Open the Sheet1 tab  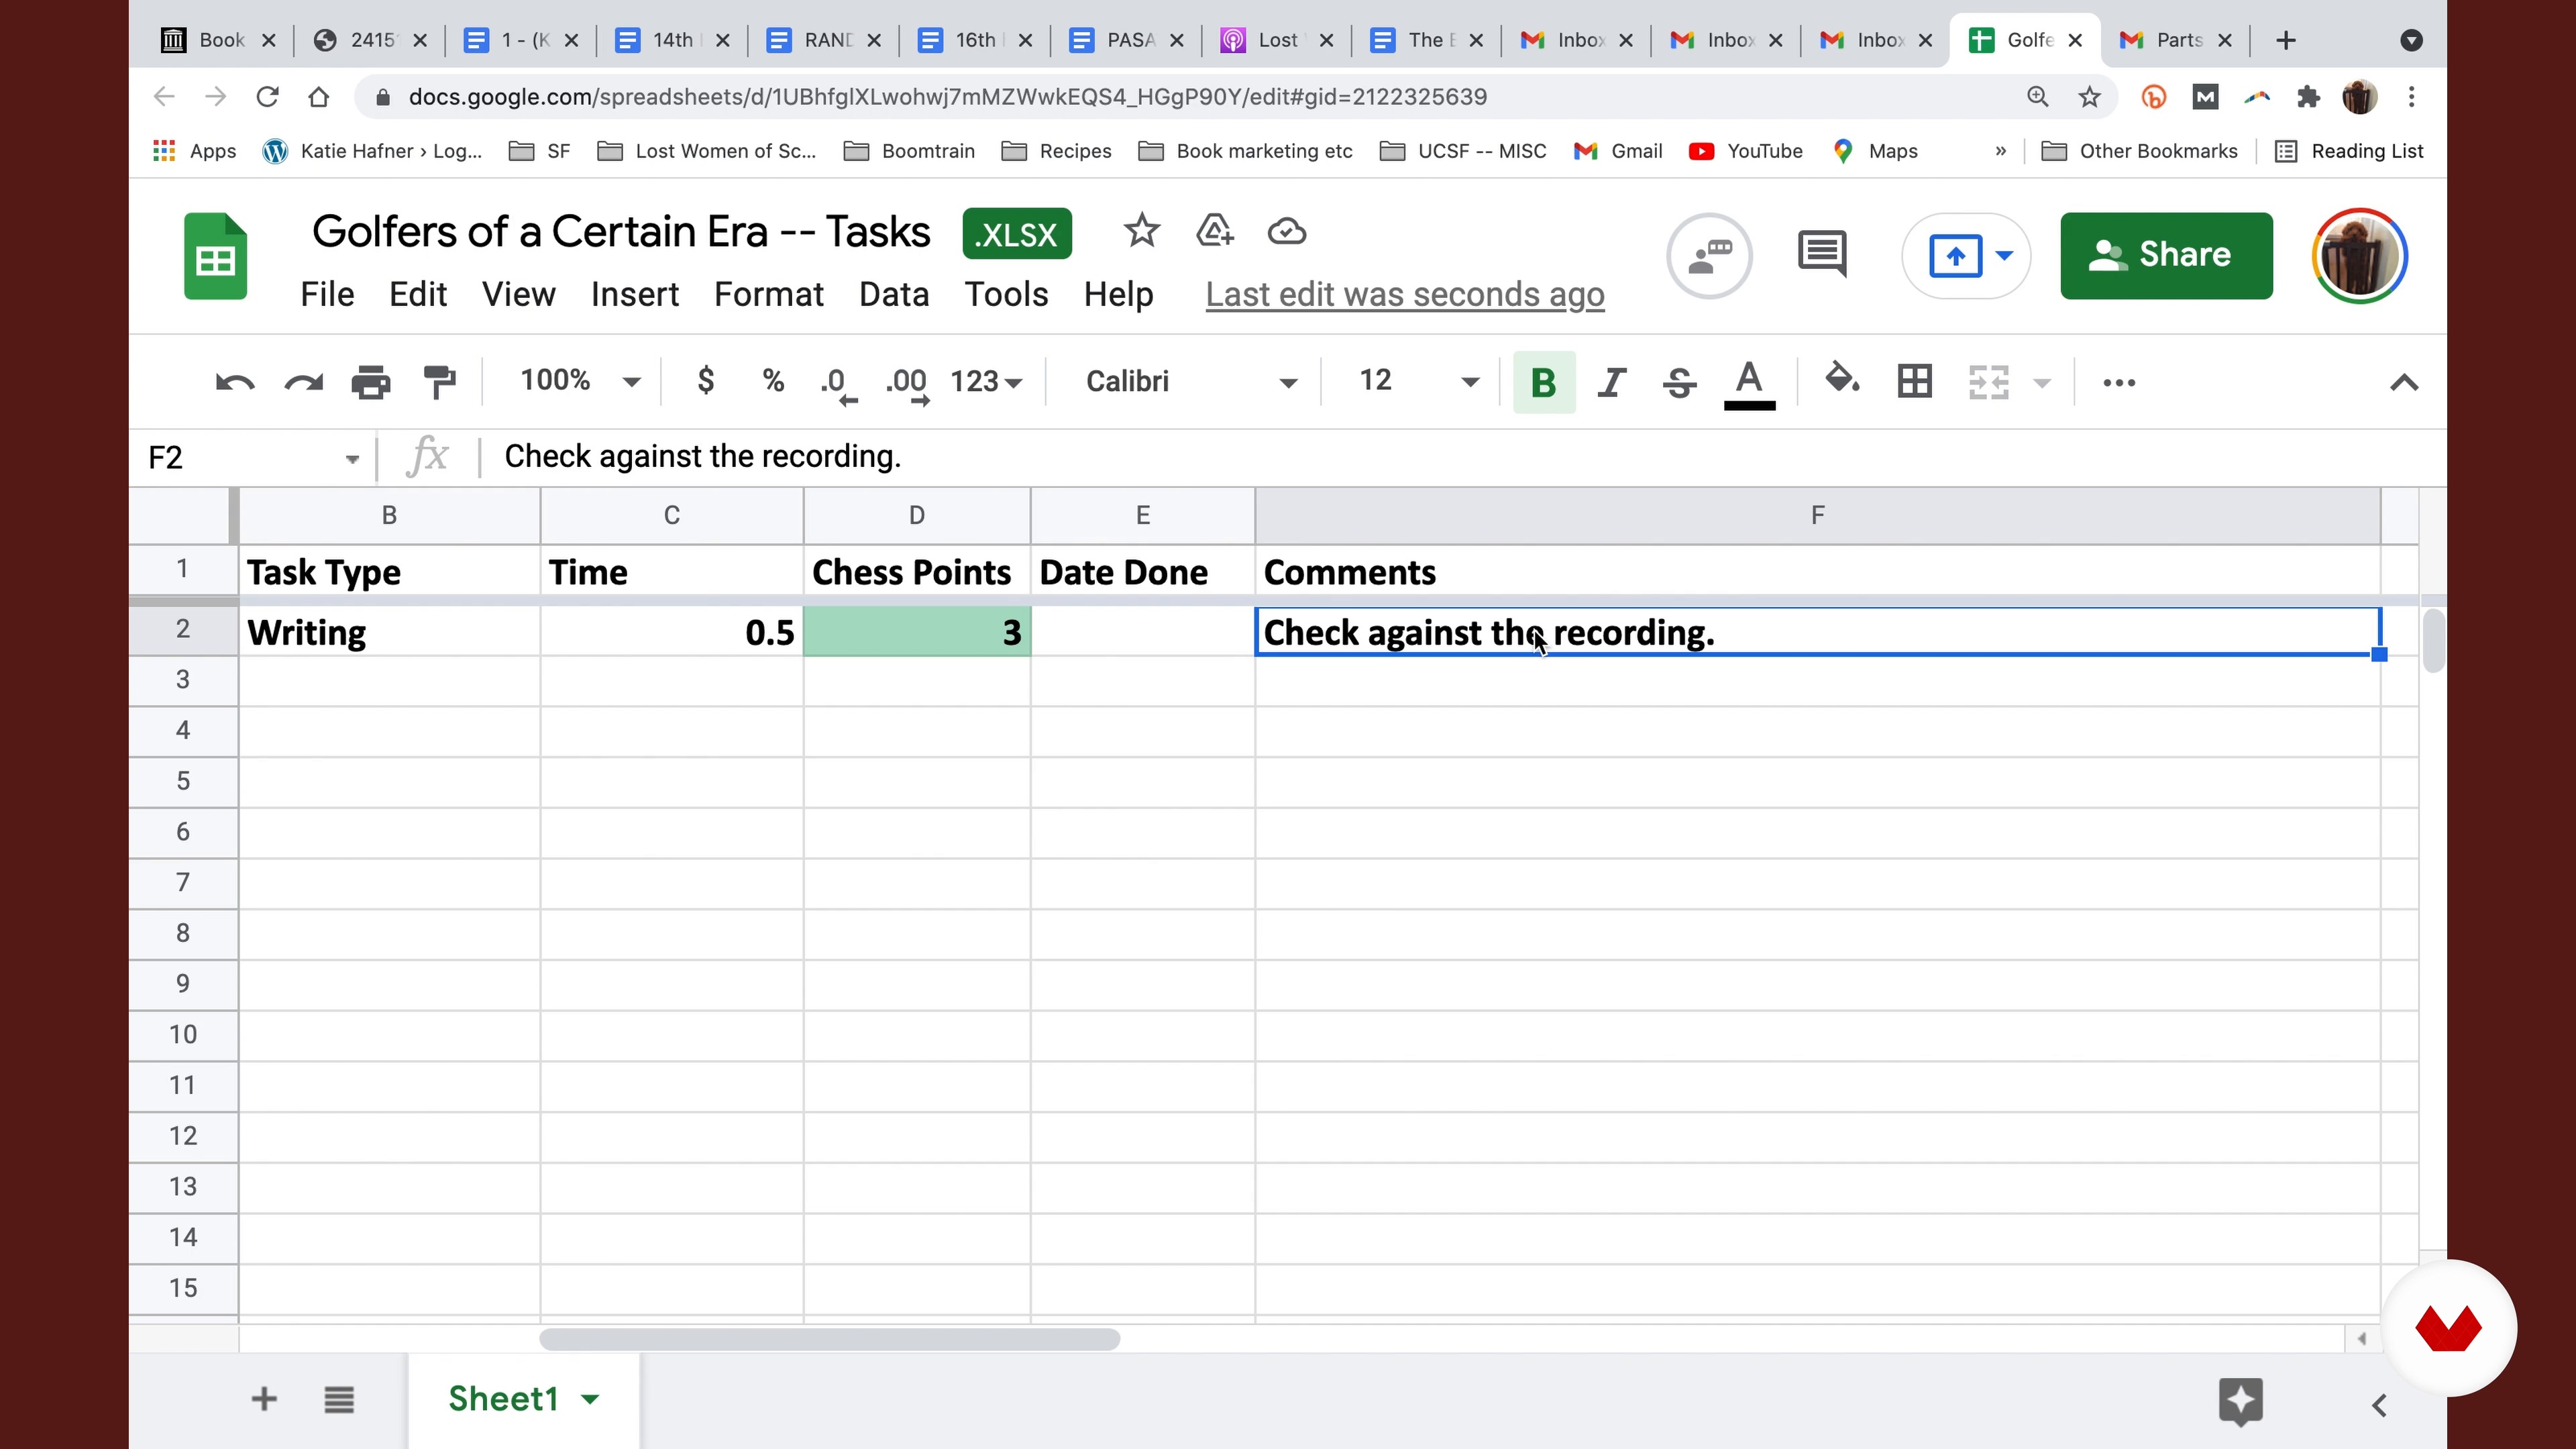click(503, 1398)
